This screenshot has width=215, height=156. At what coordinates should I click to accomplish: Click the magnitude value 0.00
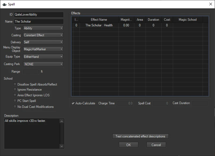(x=126, y=25)
